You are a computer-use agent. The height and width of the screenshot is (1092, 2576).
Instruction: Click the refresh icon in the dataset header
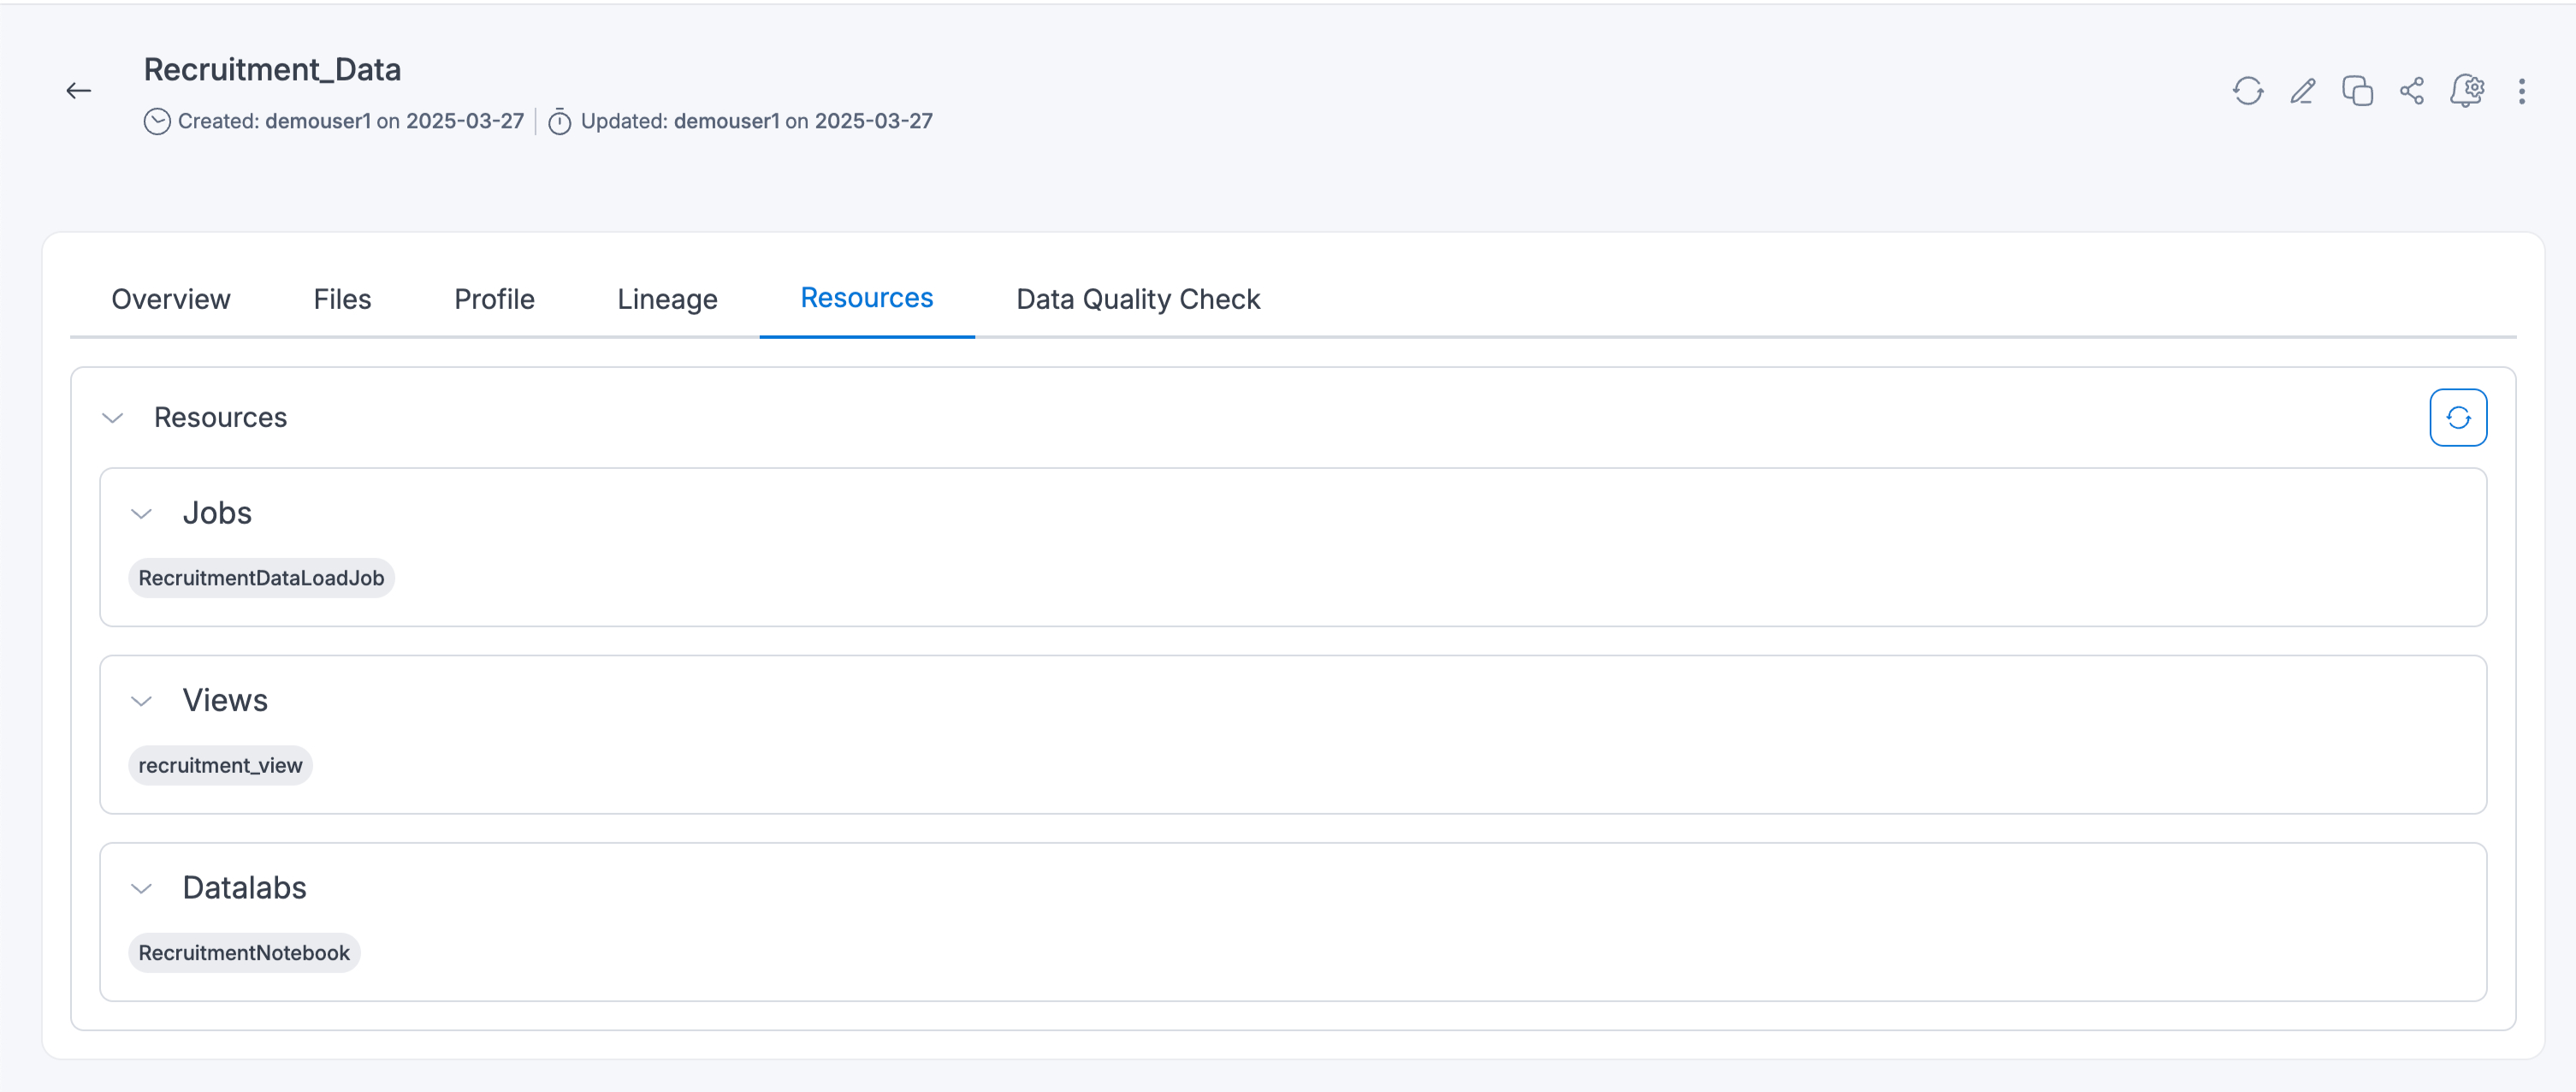pyautogui.click(x=2247, y=91)
